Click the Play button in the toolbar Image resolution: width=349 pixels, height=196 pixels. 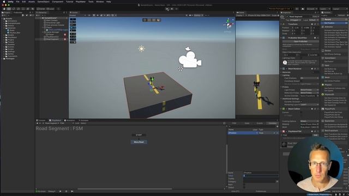tap(167, 9)
